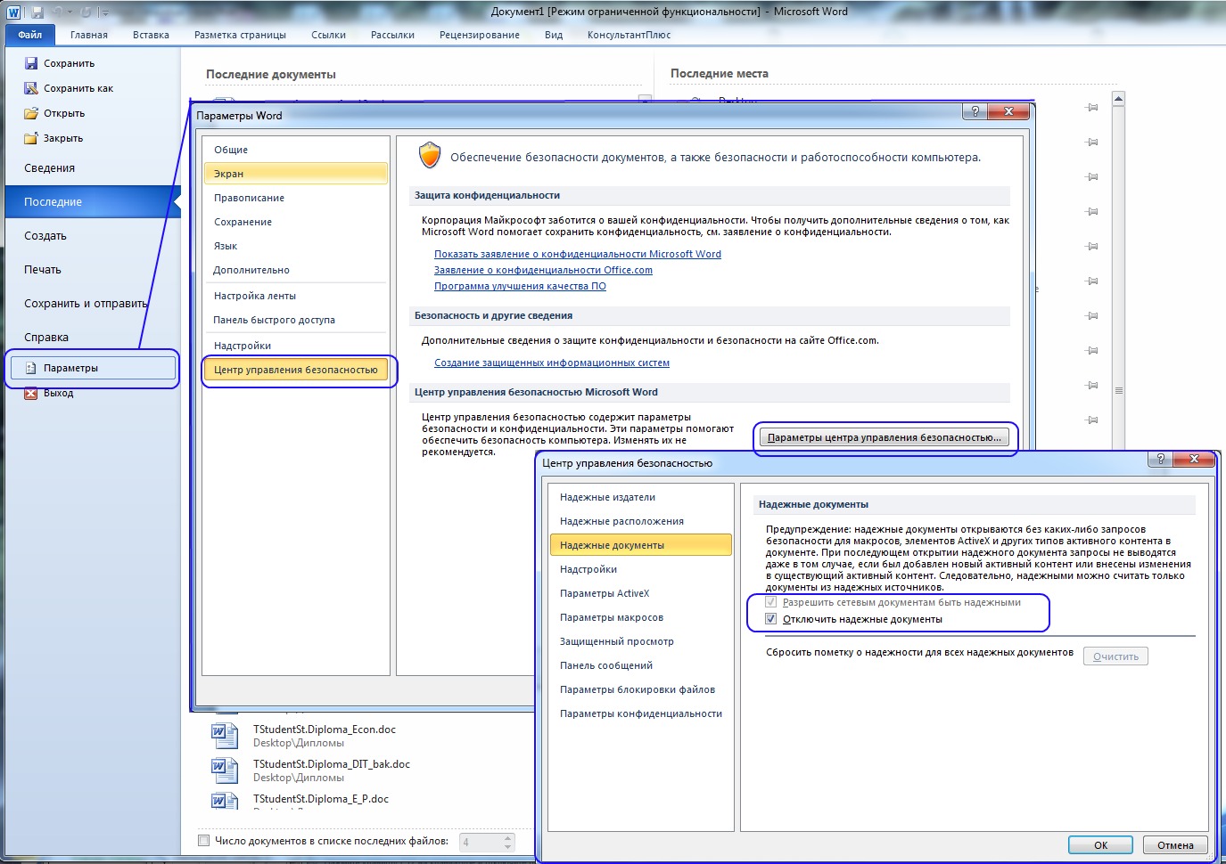Select Последние in the File menu
The image size is (1226, 864).
point(93,202)
